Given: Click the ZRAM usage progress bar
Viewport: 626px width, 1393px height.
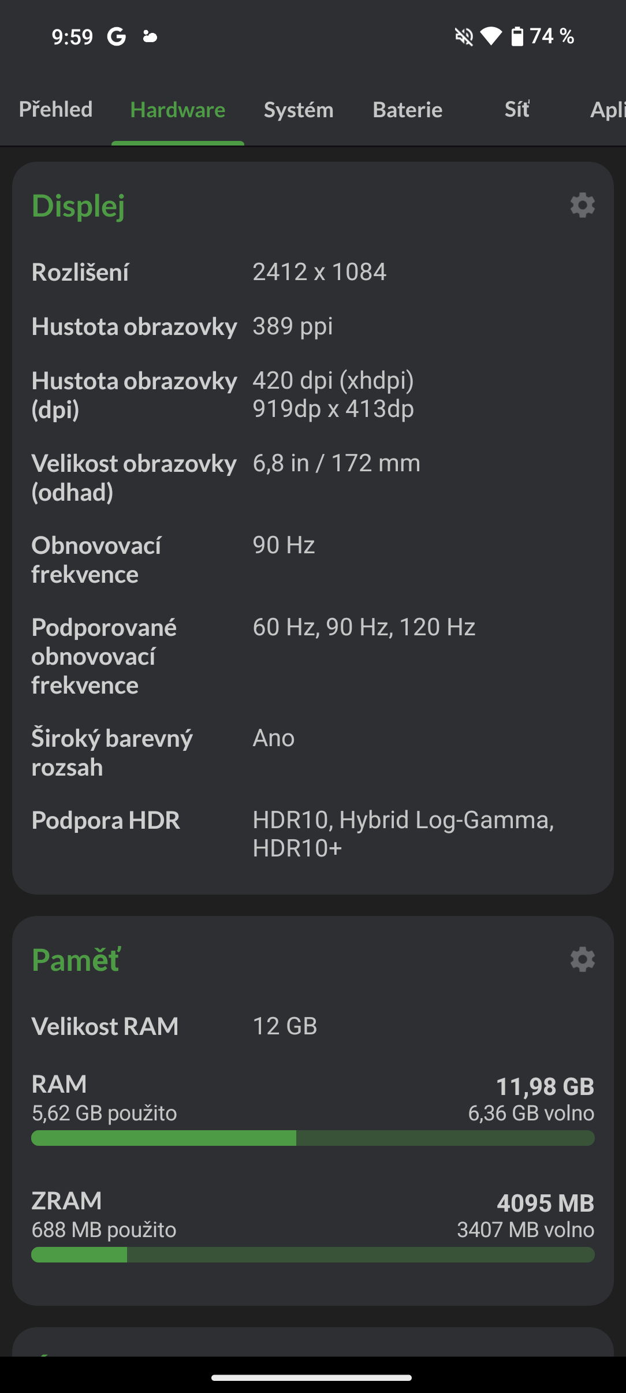Looking at the screenshot, I should pos(312,1255).
